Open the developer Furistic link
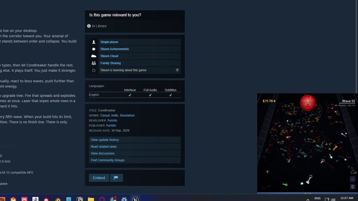This screenshot has height=201, width=358. (112, 120)
